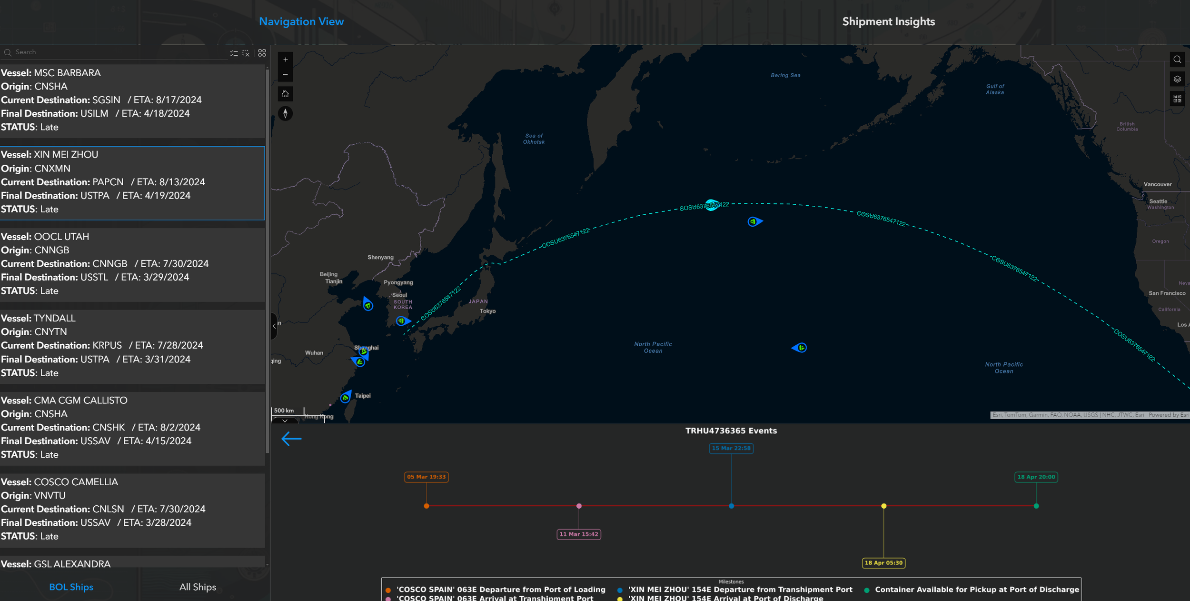The image size is (1190, 601).
Task: Reset map to home extent
Action: [x=285, y=94]
